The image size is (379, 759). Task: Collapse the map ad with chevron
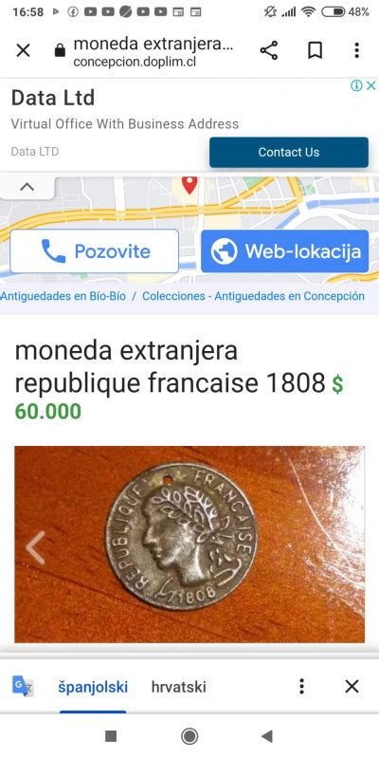click(x=27, y=187)
